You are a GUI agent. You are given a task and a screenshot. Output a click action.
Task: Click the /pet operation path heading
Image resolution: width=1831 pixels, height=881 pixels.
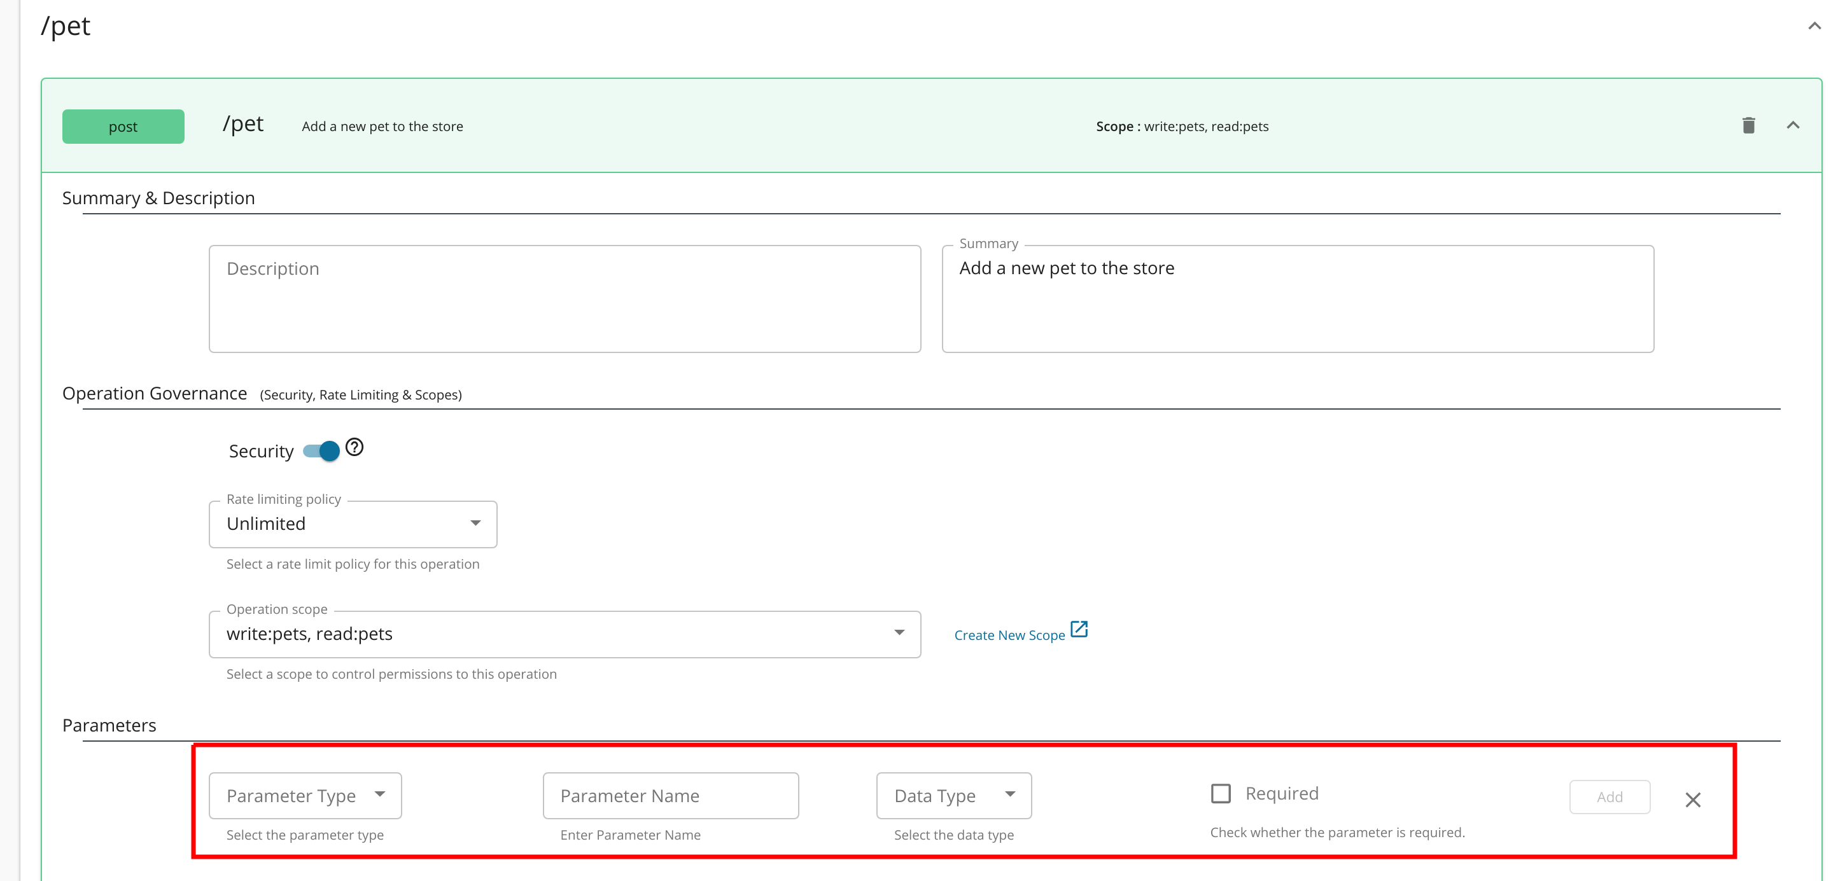(x=243, y=124)
